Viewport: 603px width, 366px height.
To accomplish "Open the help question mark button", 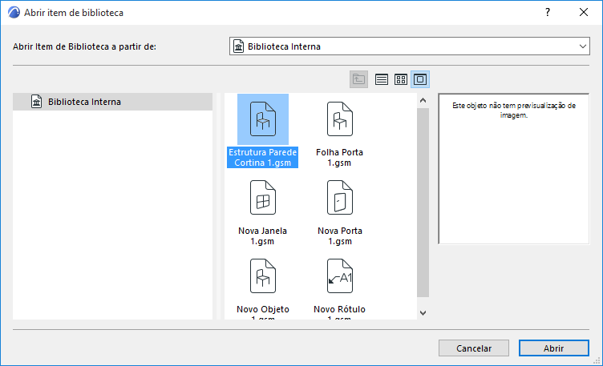I will 548,12.
